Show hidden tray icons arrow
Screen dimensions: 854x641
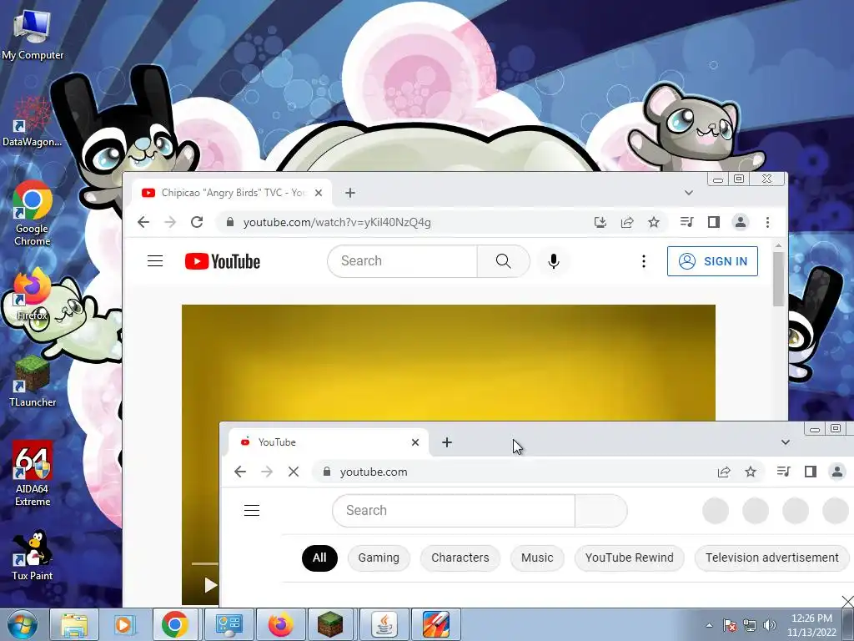click(x=709, y=625)
